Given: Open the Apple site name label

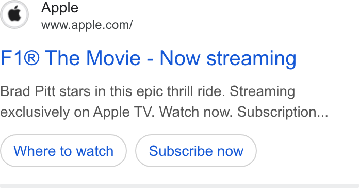Looking at the screenshot, I should pos(60,8).
